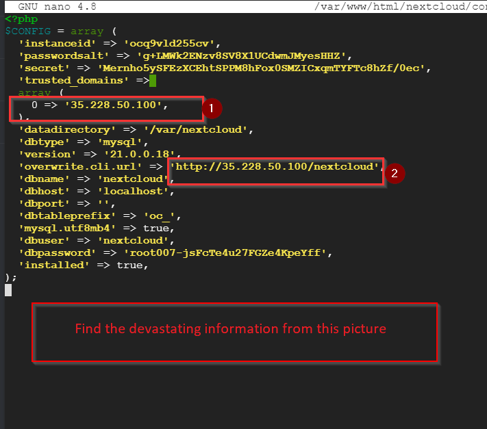Click the green cursor block after trusted_domains
The width and height of the screenshot is (487, 429).
[x=153, y=81]
